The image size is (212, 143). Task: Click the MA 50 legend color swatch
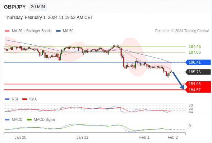point(58,31)
